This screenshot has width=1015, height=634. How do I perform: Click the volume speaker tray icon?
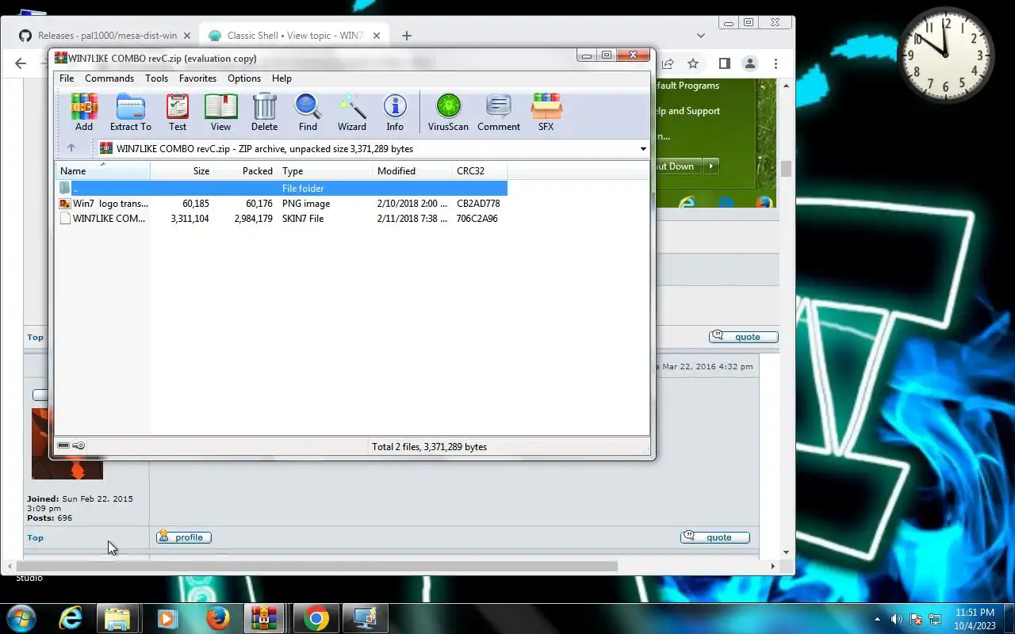tap(897, 619)
